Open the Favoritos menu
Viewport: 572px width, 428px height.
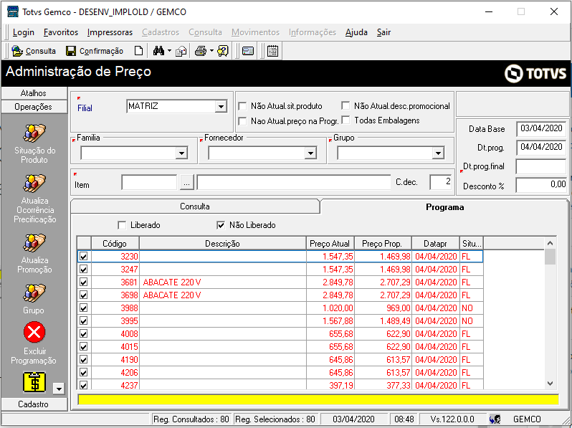click(x=61, y=32)
